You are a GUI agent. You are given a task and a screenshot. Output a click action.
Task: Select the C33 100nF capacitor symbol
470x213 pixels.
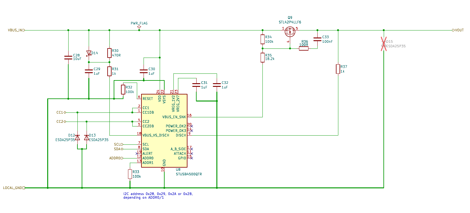pyautogui.click(x=317, y=39)
